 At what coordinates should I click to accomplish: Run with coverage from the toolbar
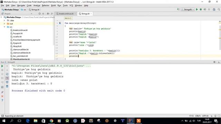tap(205, 9)
